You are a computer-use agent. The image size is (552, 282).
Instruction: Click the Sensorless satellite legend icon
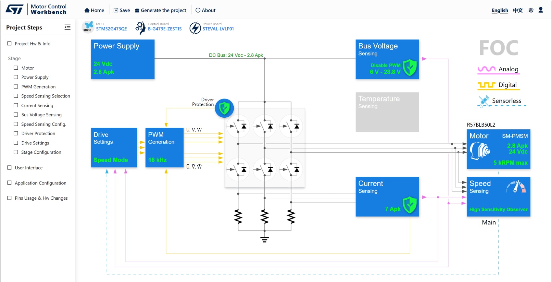[x=484, y=101]
